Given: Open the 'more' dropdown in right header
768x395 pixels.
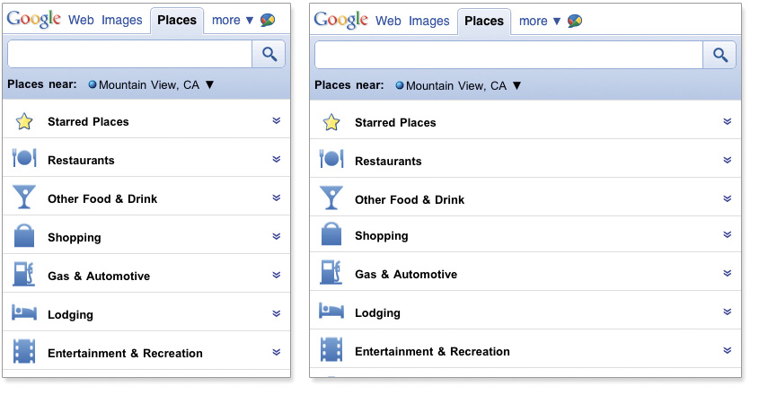Looking at the screenshot, I should pyautogui.click(x=539, y=21).
